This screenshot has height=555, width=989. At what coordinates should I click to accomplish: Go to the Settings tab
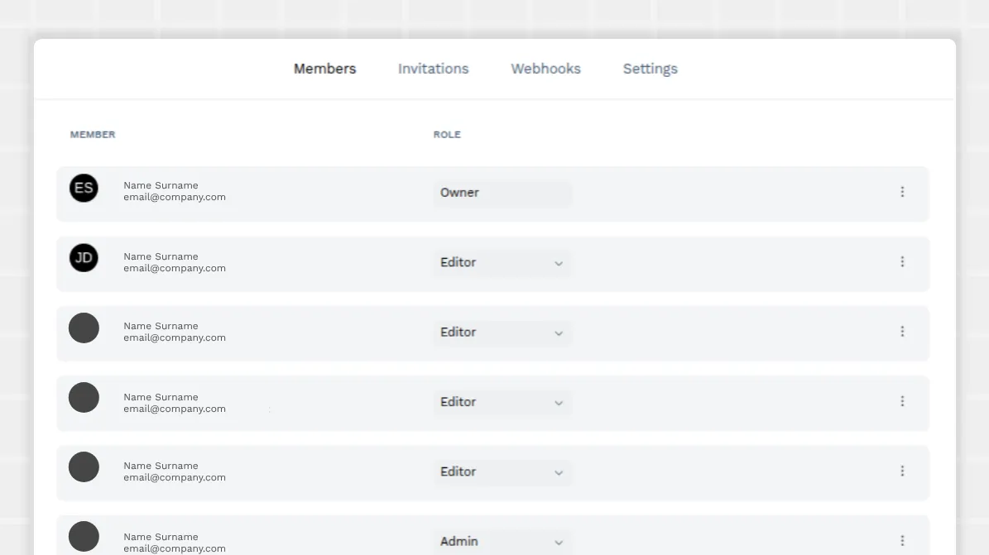[x=650, y=69]
